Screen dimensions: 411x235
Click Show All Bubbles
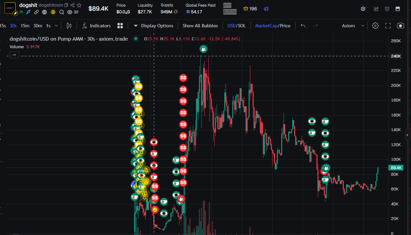click(x=200, y=26)
